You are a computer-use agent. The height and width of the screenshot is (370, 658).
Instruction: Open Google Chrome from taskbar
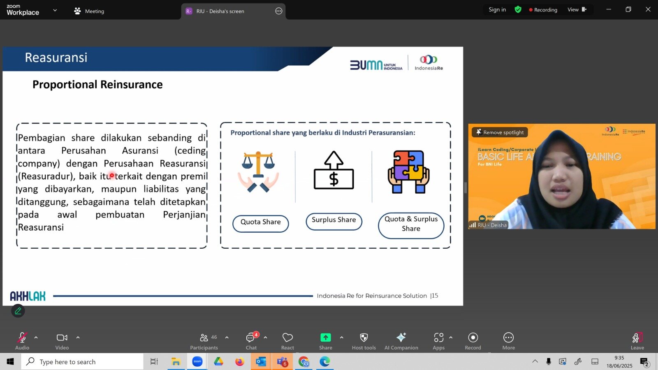pos(304,362)
